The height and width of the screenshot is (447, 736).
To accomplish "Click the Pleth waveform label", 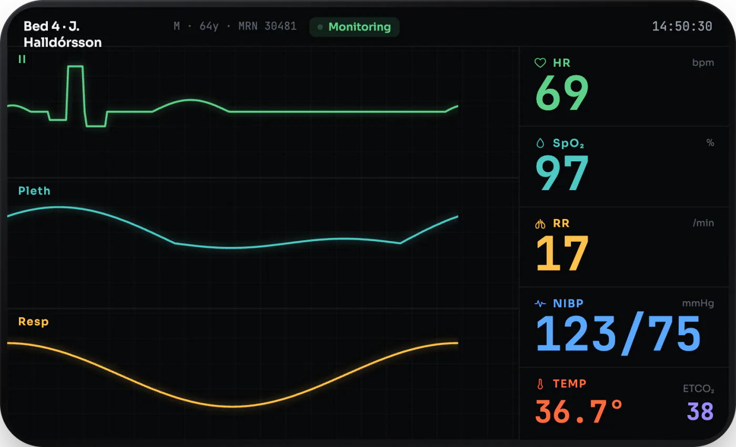I will point(34,191).
